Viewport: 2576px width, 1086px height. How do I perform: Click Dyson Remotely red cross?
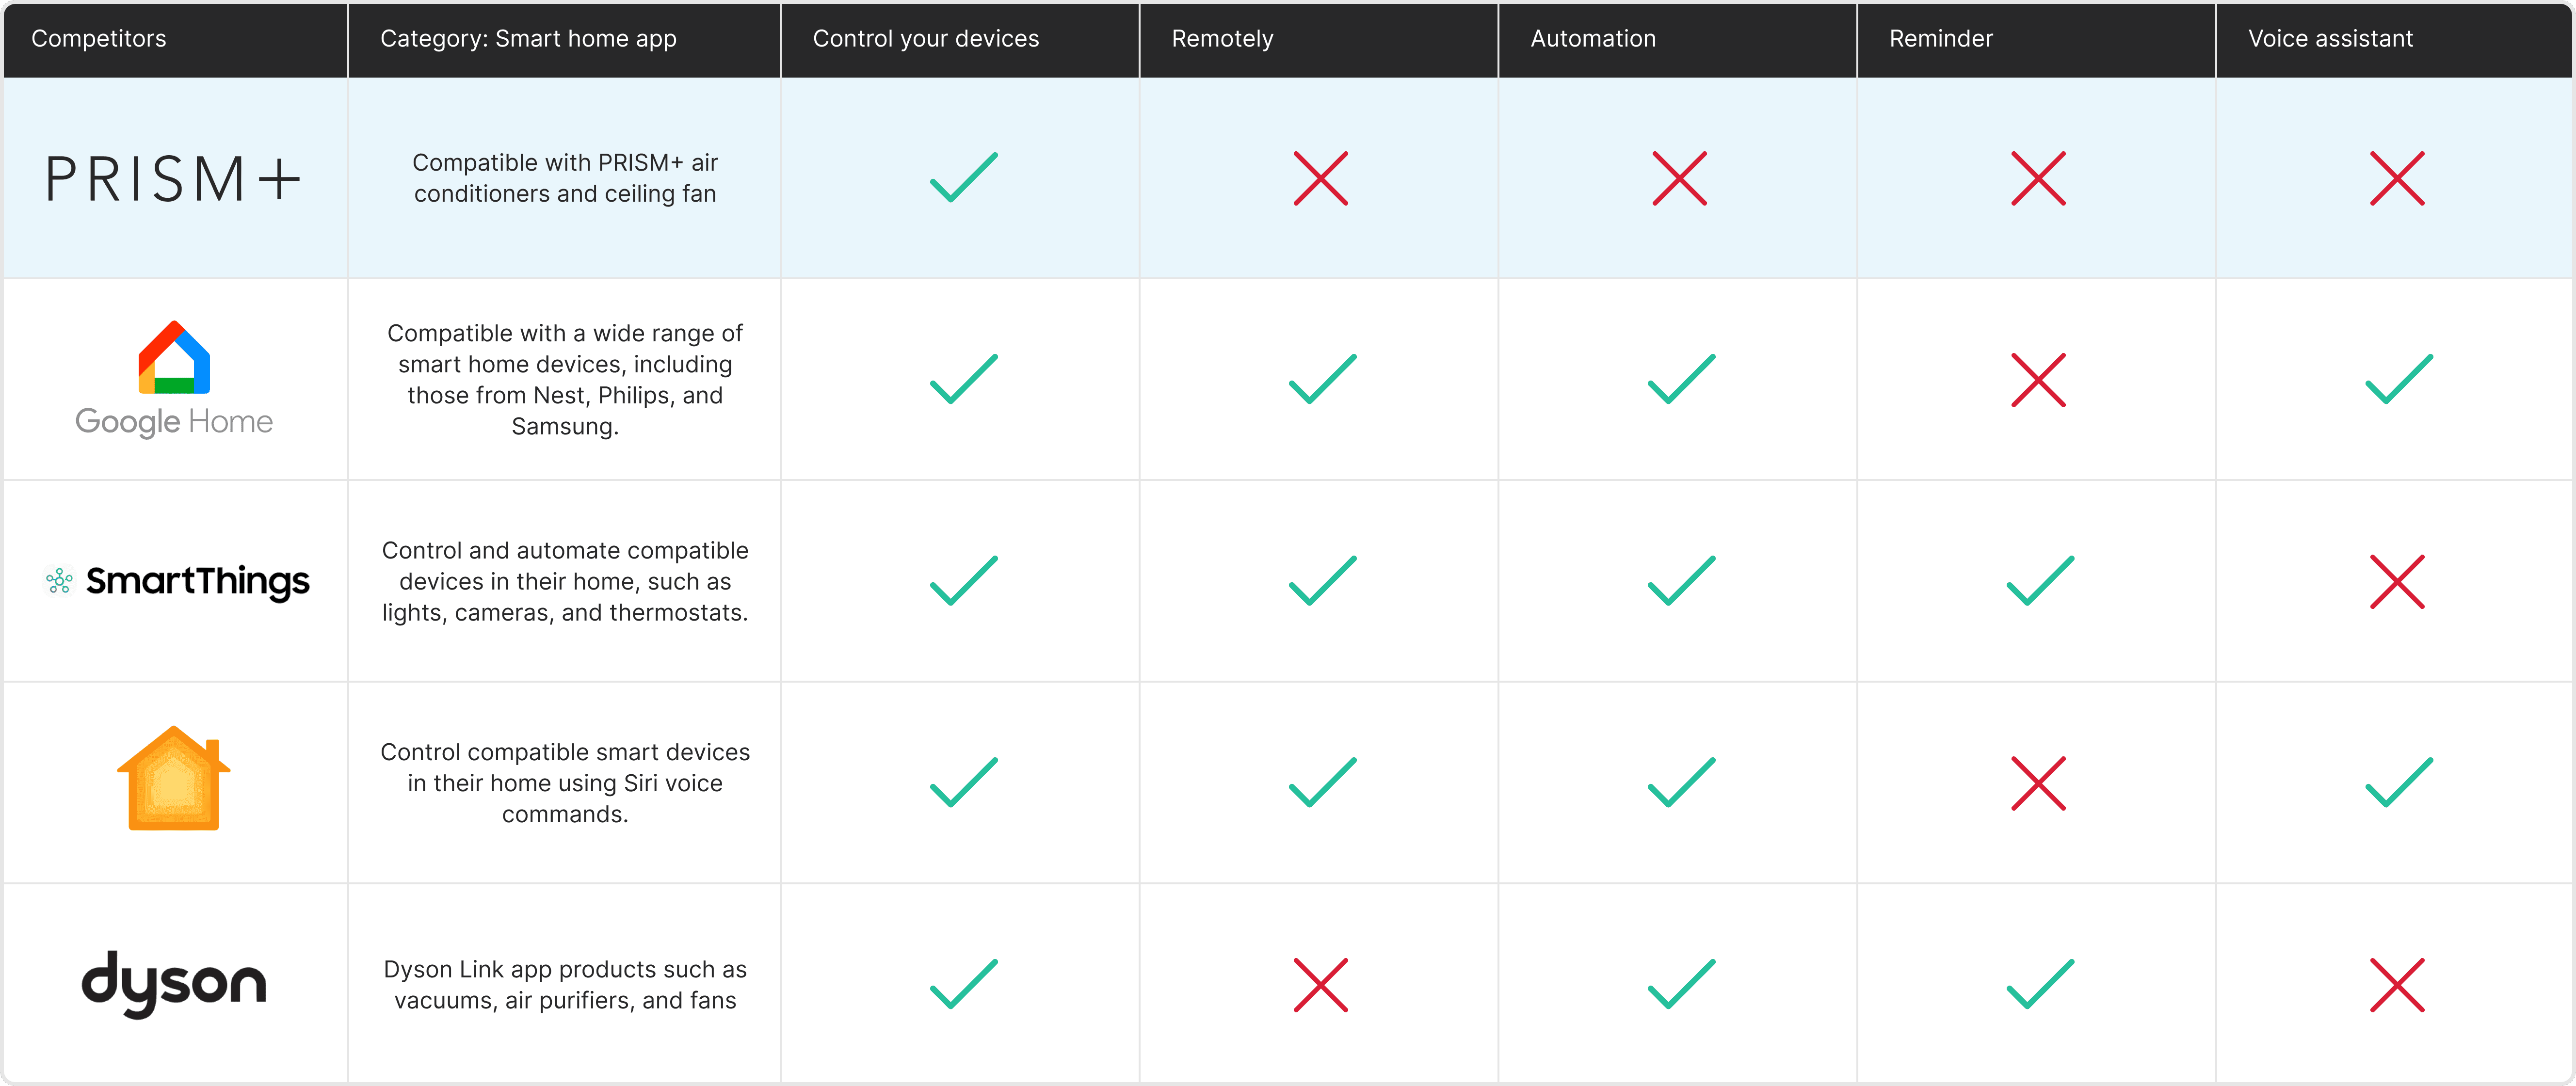[x=1321, y=985]
